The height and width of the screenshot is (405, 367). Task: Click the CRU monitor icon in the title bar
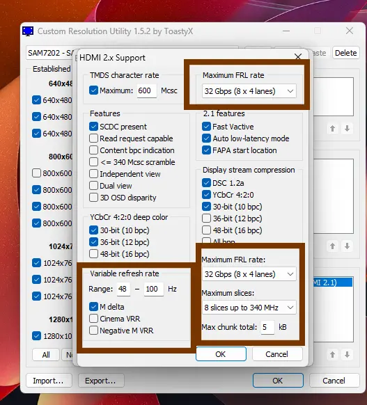(28, 31)
